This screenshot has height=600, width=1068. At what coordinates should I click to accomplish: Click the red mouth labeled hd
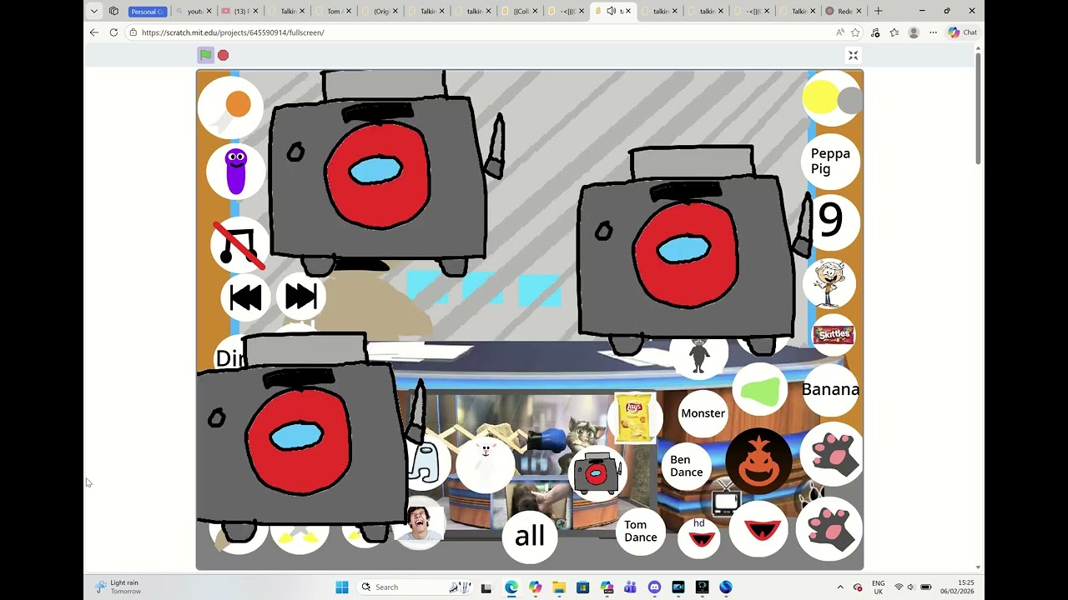coord(700,537)
